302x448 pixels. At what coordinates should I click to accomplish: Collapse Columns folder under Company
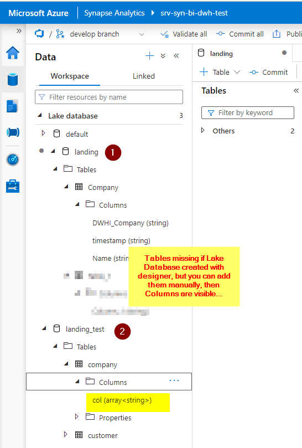pyautogui.click(x=77, y=204)
